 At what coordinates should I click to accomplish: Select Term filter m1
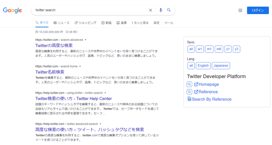coord(209,49)
